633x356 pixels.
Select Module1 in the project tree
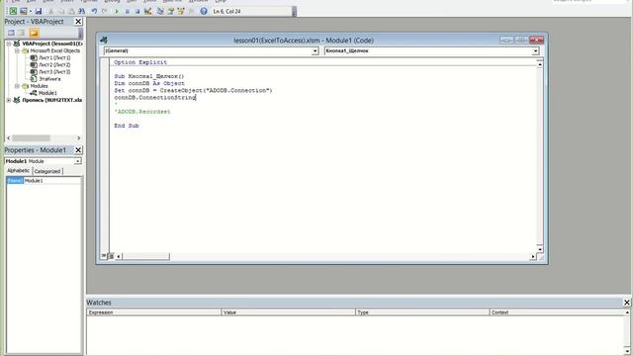[x=47, y=93]
